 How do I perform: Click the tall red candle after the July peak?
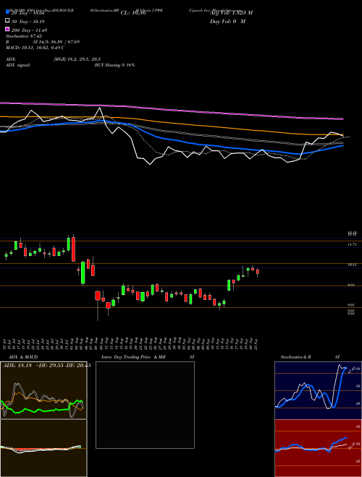click(x=73, y=249)
